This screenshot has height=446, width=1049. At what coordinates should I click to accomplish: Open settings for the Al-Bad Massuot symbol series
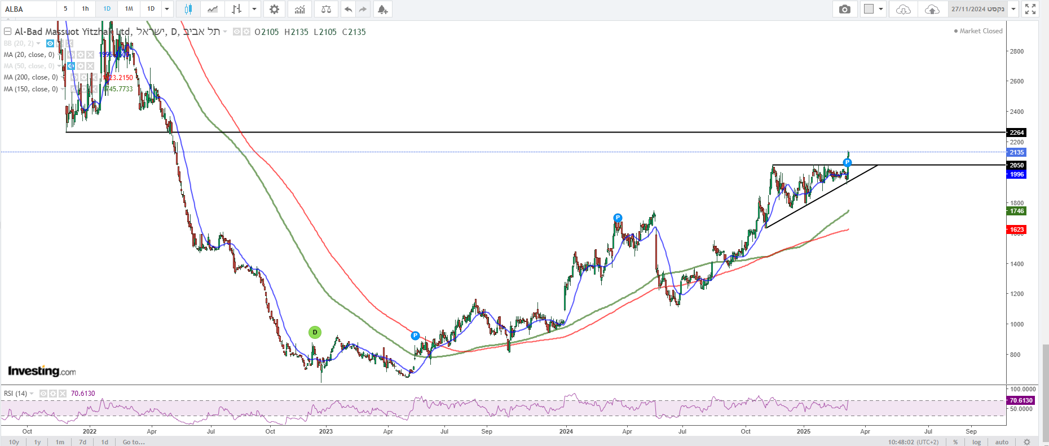(246, 32)
